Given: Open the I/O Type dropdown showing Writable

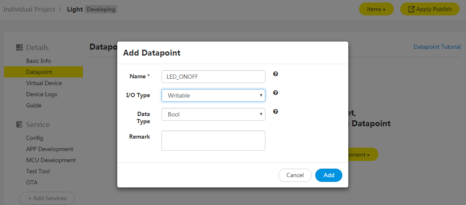Looking at the screenshot, I should [213, 95].
